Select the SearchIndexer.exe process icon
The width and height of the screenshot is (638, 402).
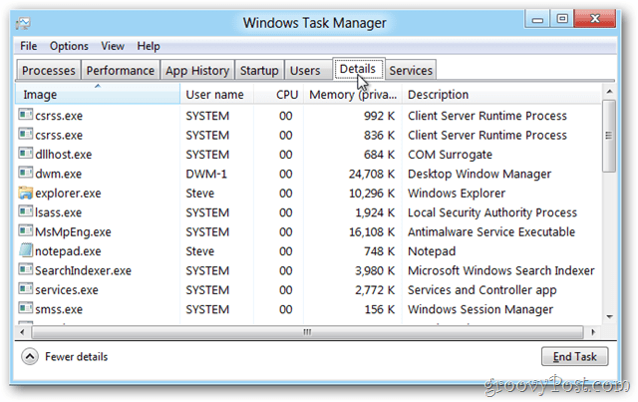point(25,269)
